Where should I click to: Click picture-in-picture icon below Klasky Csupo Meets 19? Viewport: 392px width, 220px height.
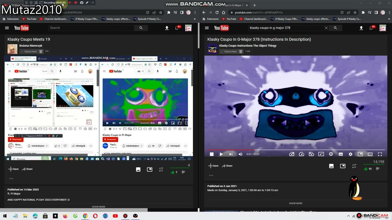149,170
